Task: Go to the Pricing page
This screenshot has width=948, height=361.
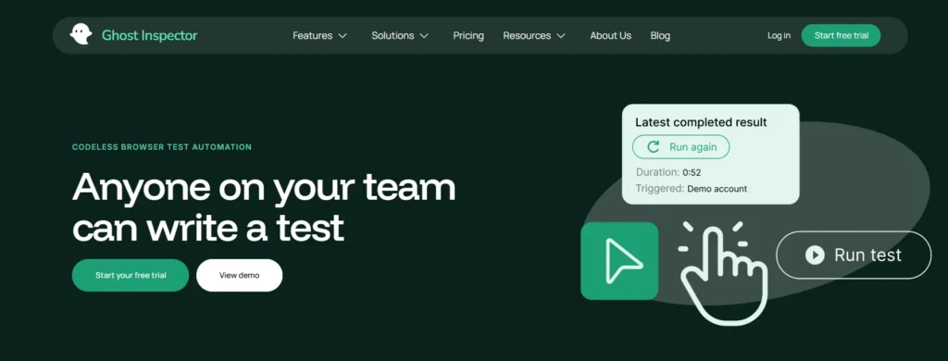Action: click(468, 36)
